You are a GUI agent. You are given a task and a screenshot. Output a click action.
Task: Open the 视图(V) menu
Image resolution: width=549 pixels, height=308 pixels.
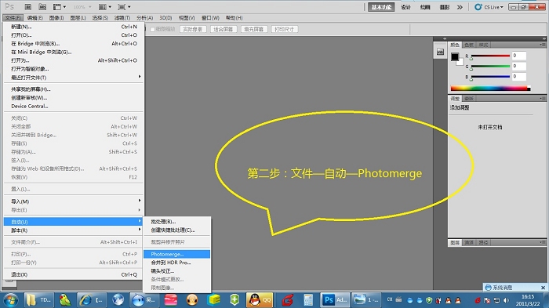pyautogui.click(x=187, y=18)
